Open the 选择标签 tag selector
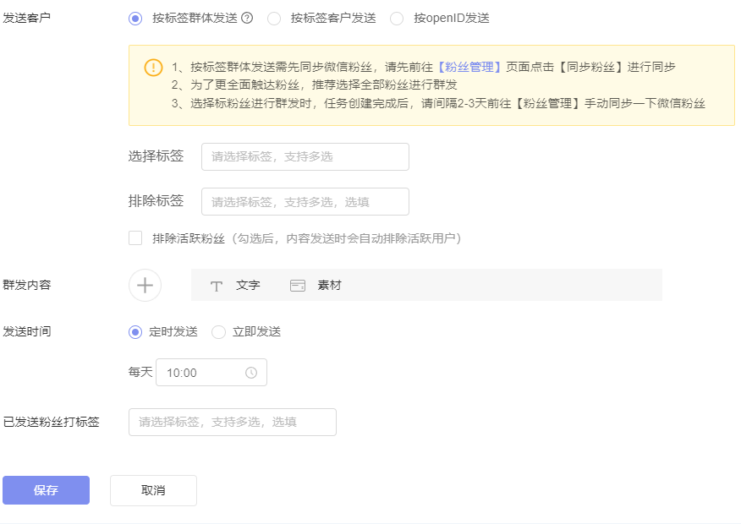The image size is (741, 524). (x=305, y=156)
